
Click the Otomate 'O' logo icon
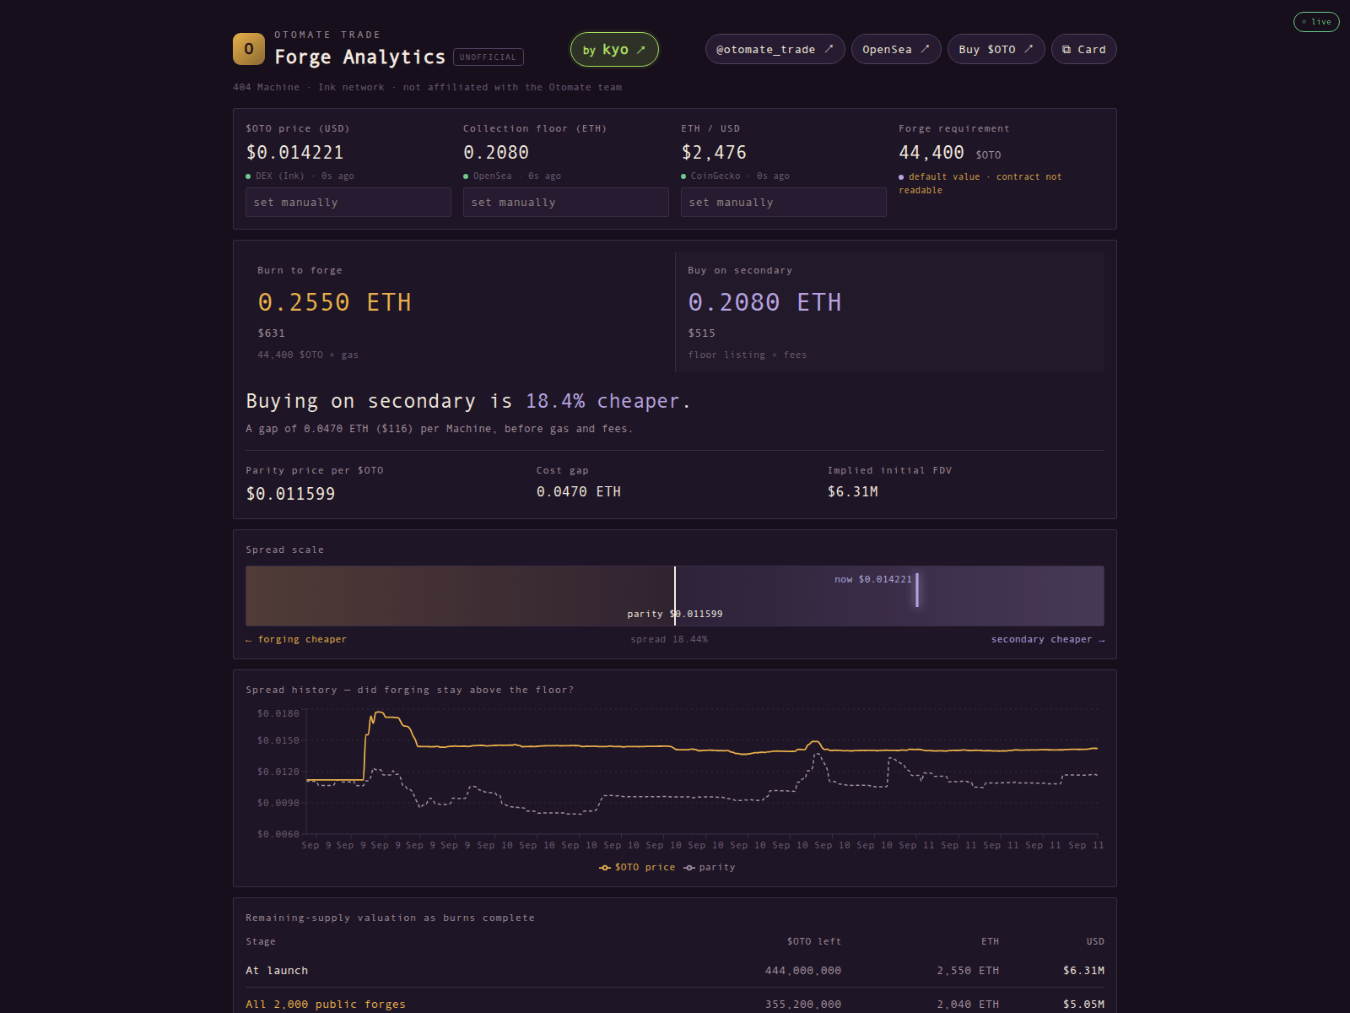(x=249, y=49)
